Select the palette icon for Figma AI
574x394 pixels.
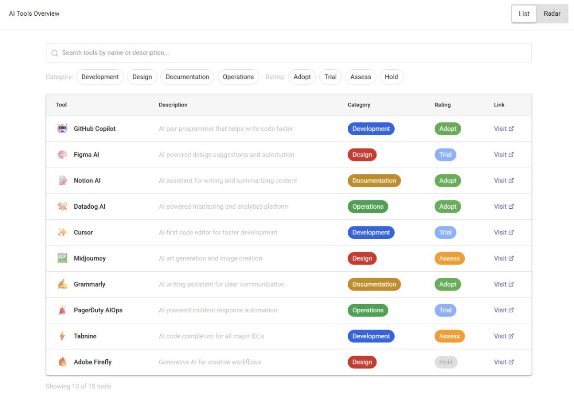pos(63,154)
